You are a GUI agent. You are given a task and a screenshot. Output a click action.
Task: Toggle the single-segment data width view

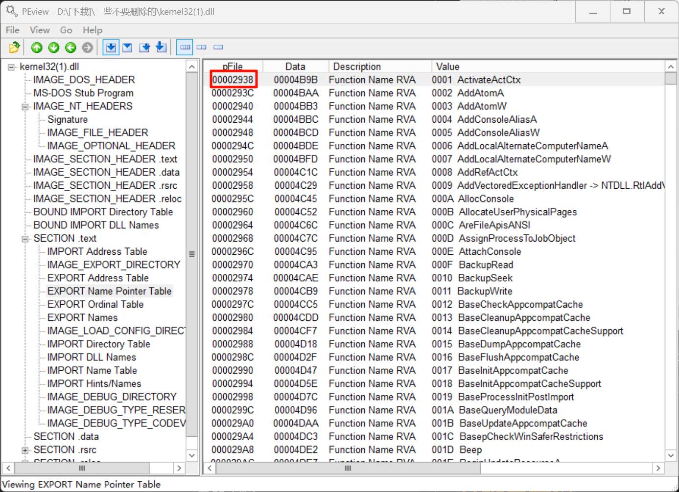pyautogui.click(x=218, y=47)
